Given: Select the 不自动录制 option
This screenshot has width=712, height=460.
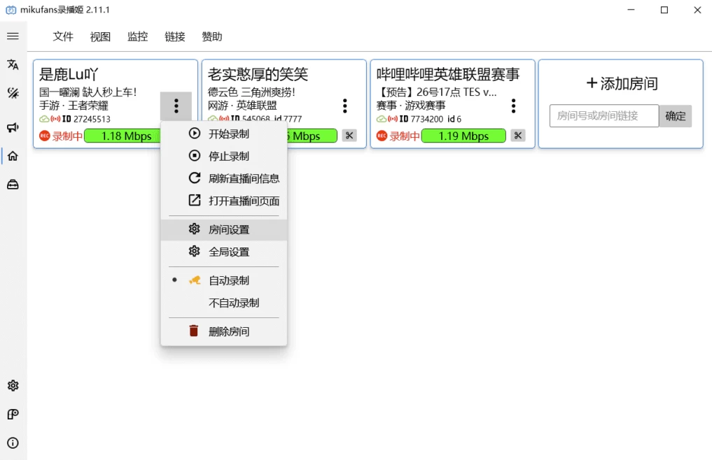Looking at the screenshot, I should pos(233,303).
